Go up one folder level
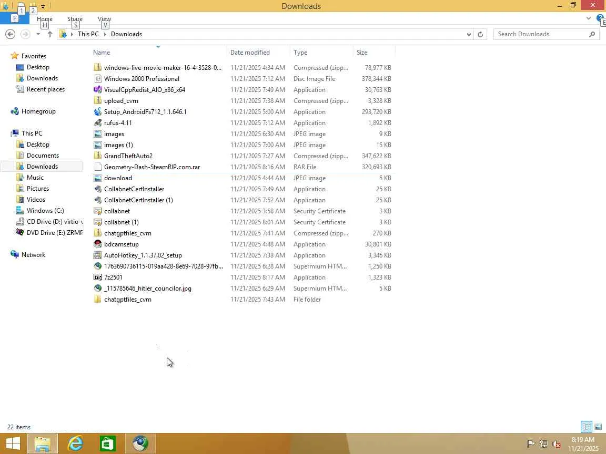The width and height of the screenshot is (606, 454). [x=50, y=34]
